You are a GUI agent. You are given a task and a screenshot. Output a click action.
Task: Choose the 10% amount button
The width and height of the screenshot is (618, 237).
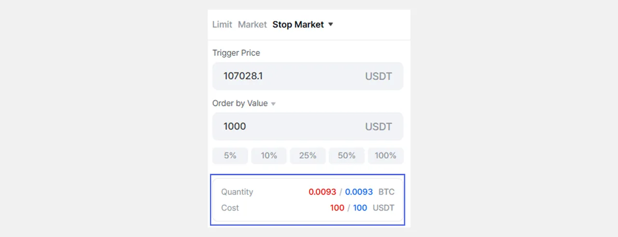(x=269, y=155)
